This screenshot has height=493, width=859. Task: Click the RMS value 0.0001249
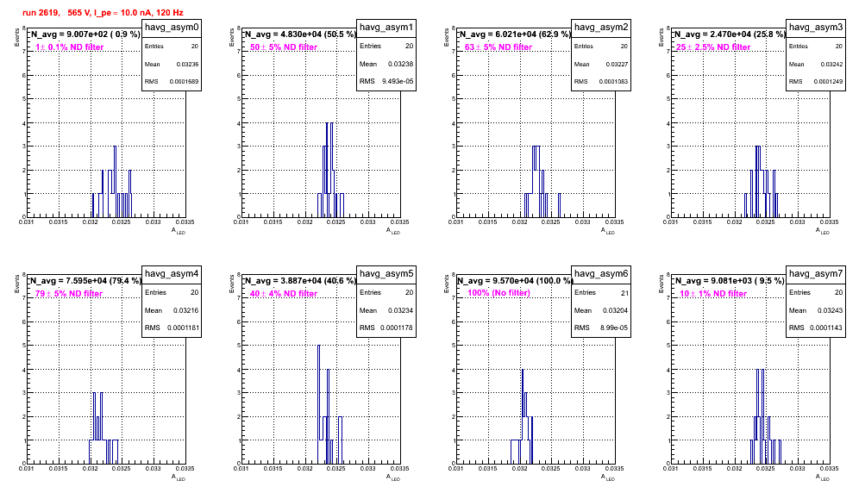click(828, 82)
